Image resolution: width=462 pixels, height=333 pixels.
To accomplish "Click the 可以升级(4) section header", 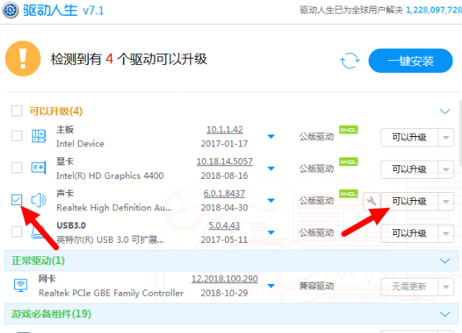I will coord(55,112).
